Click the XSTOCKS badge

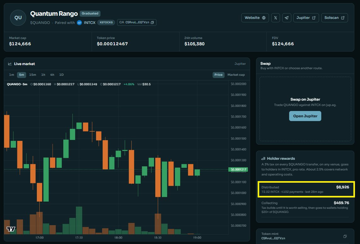106,22
